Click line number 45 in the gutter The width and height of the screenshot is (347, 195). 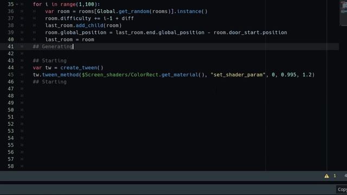click(11, 75)
